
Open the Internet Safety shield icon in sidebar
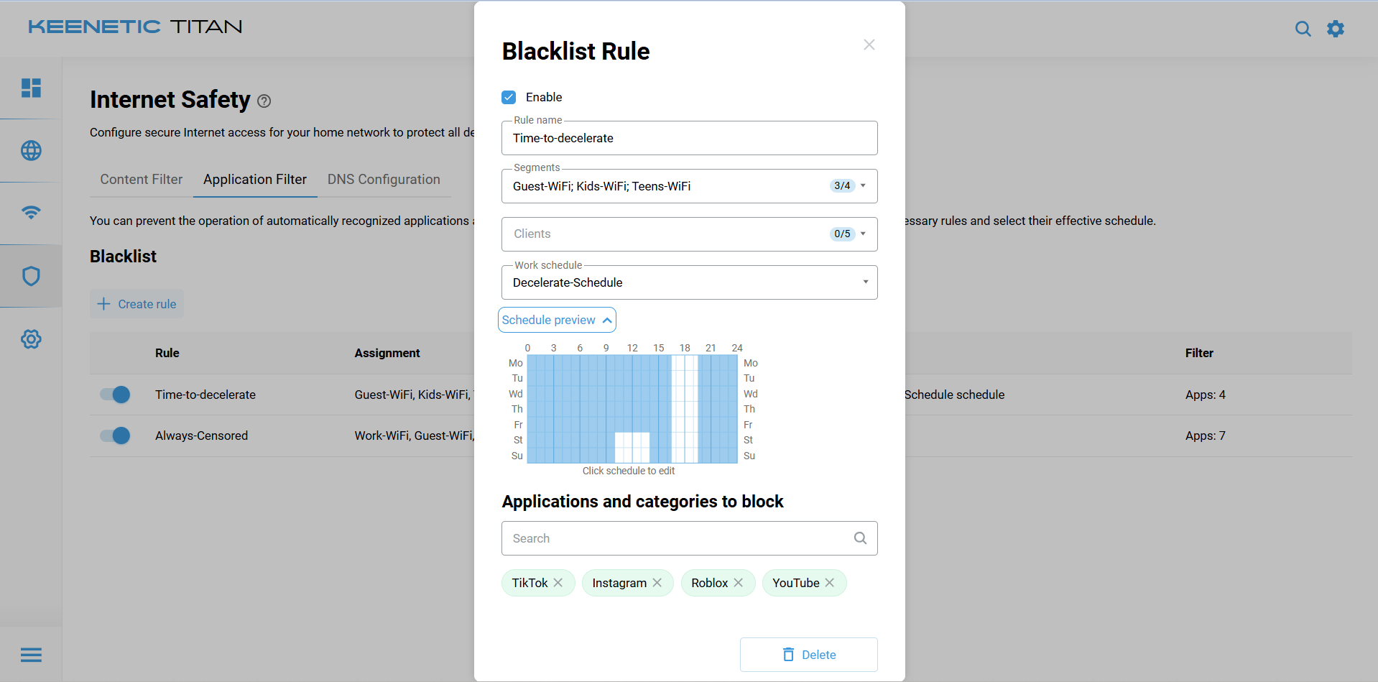(x=31, y=276)
